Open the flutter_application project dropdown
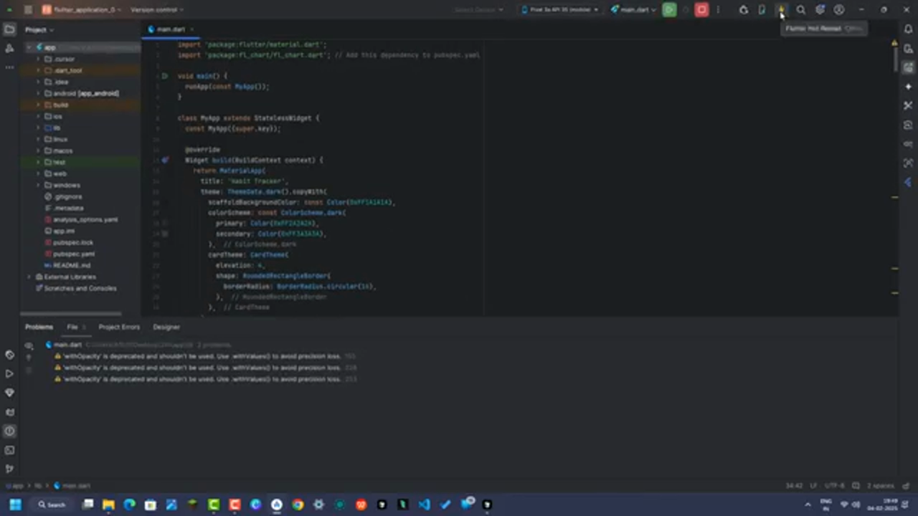Screen dimensions: 918x516 point(81,10)
